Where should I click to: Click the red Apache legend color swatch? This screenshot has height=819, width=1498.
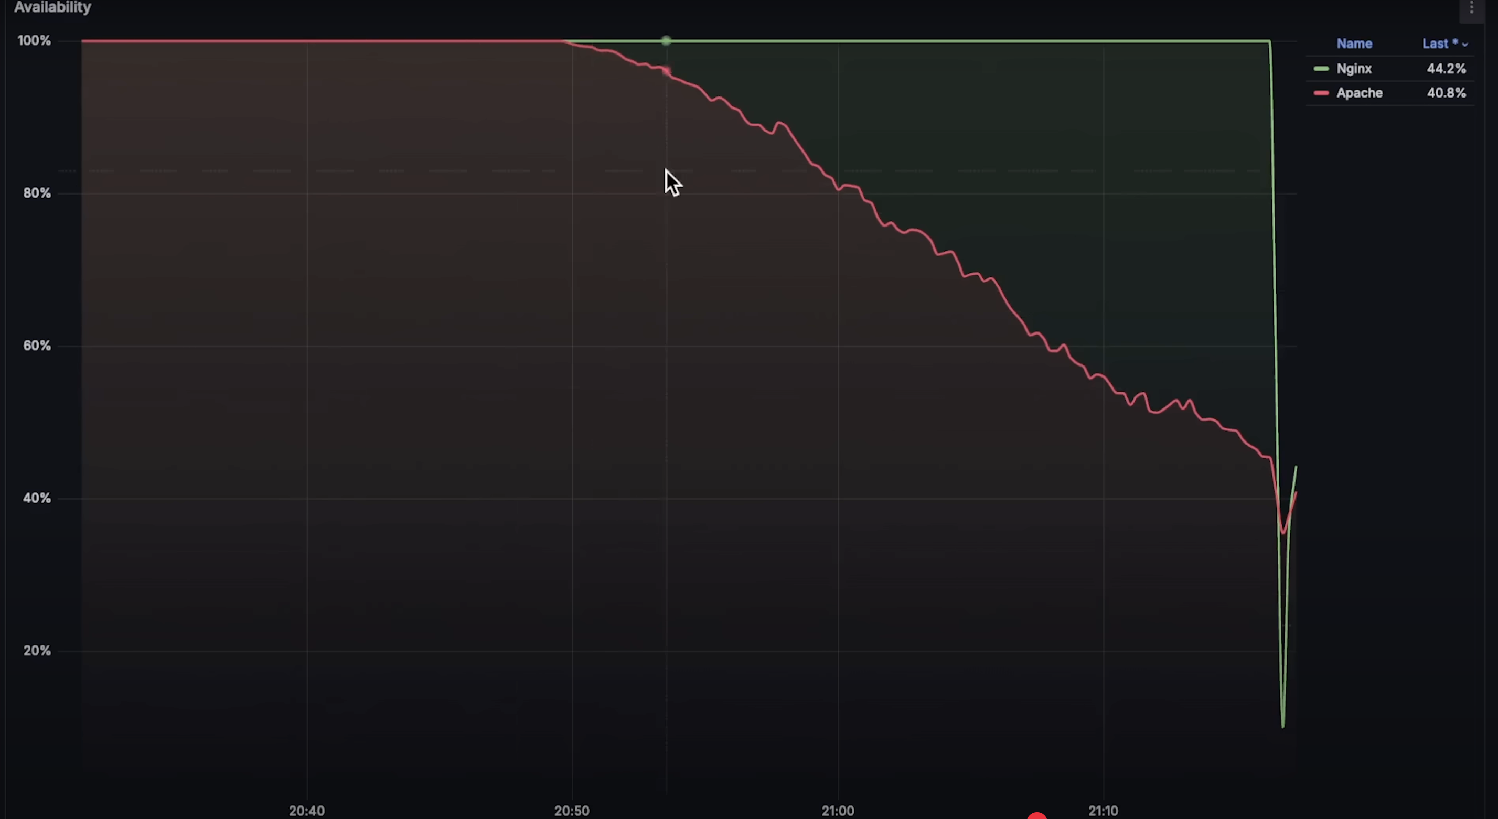[x=1321, y=93]
